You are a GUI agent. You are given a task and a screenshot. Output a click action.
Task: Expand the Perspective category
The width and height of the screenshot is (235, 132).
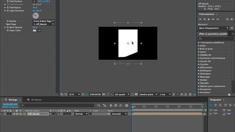pos(199,89)
